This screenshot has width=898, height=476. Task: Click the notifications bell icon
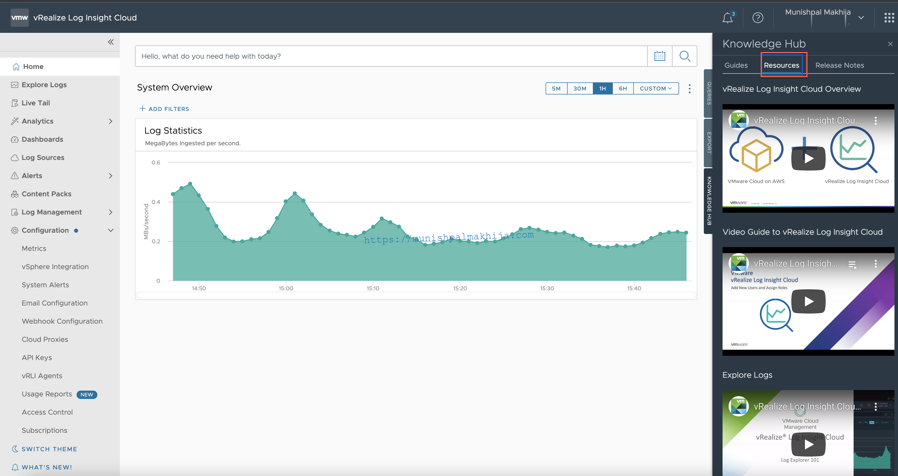(728, 17)
